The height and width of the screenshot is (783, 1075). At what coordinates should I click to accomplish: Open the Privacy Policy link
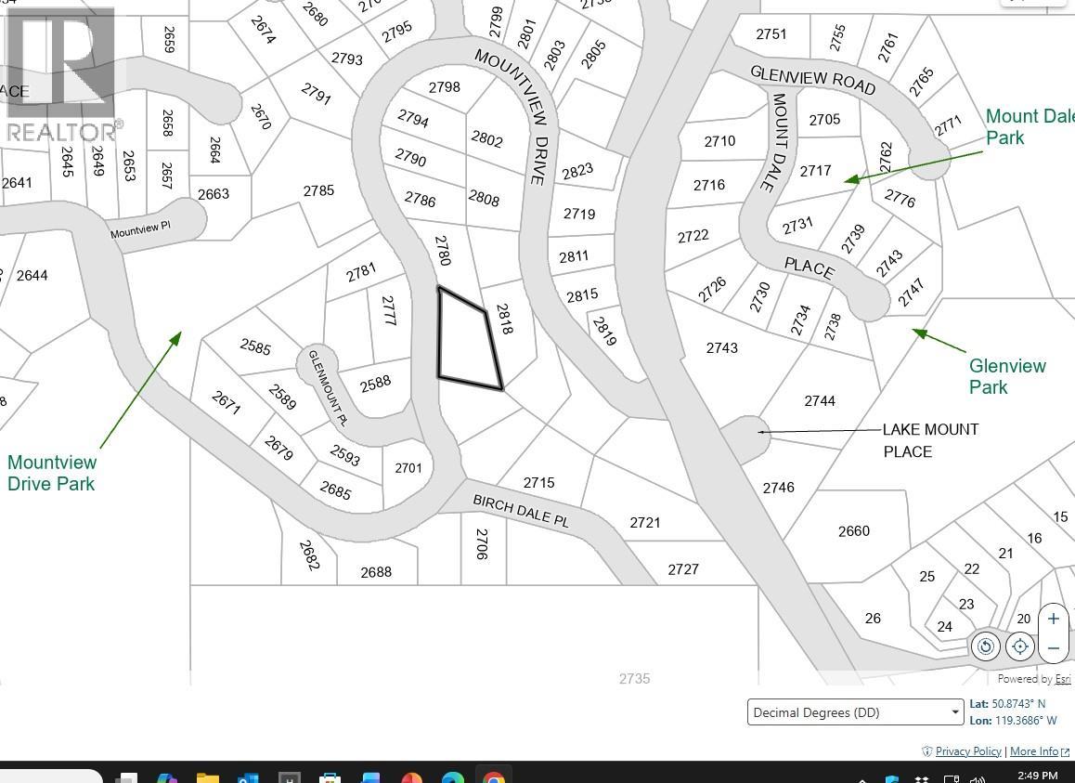[x=968, y=751]
